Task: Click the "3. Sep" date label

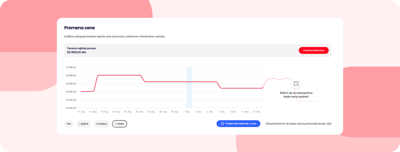Action: coord(198,112)
